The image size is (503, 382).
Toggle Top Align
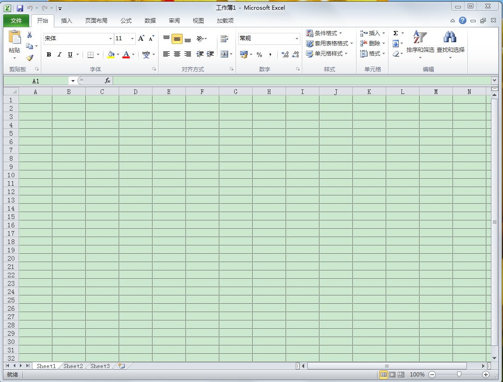(x=166, y=39)
